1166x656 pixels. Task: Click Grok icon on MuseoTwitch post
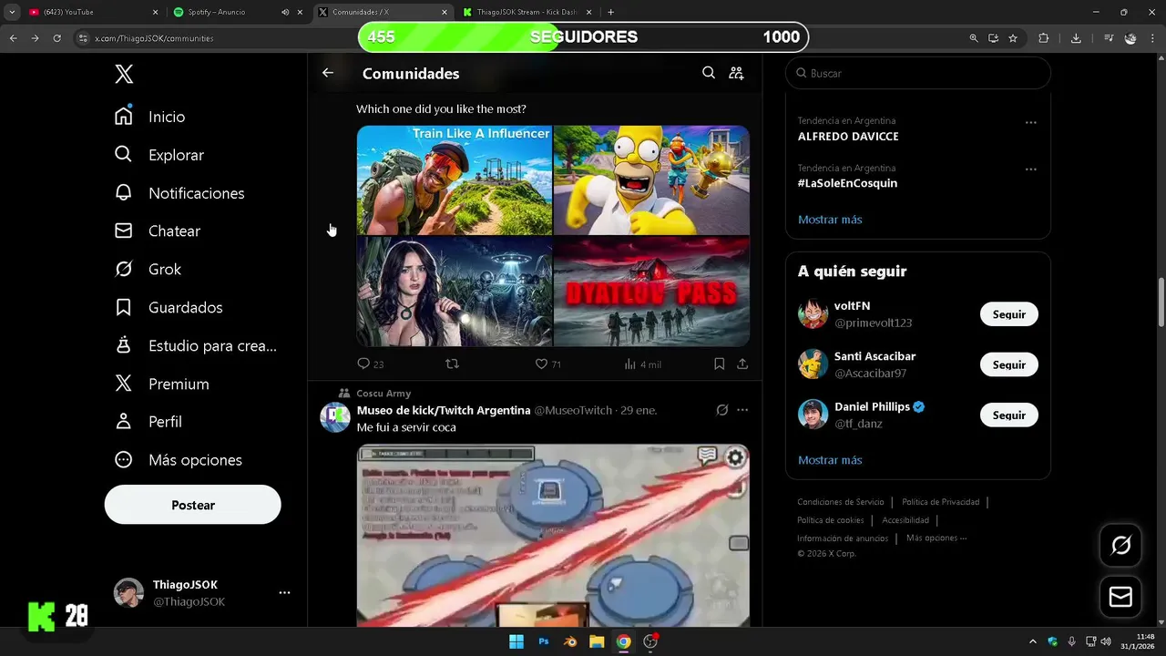(722, 410)
